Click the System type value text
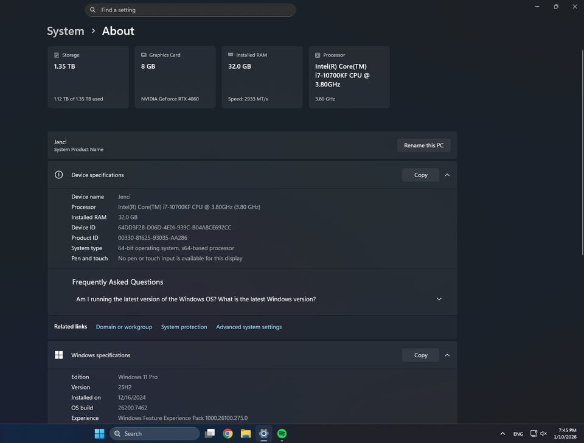Viewport: 584px width, 443px height. point(176,248)
